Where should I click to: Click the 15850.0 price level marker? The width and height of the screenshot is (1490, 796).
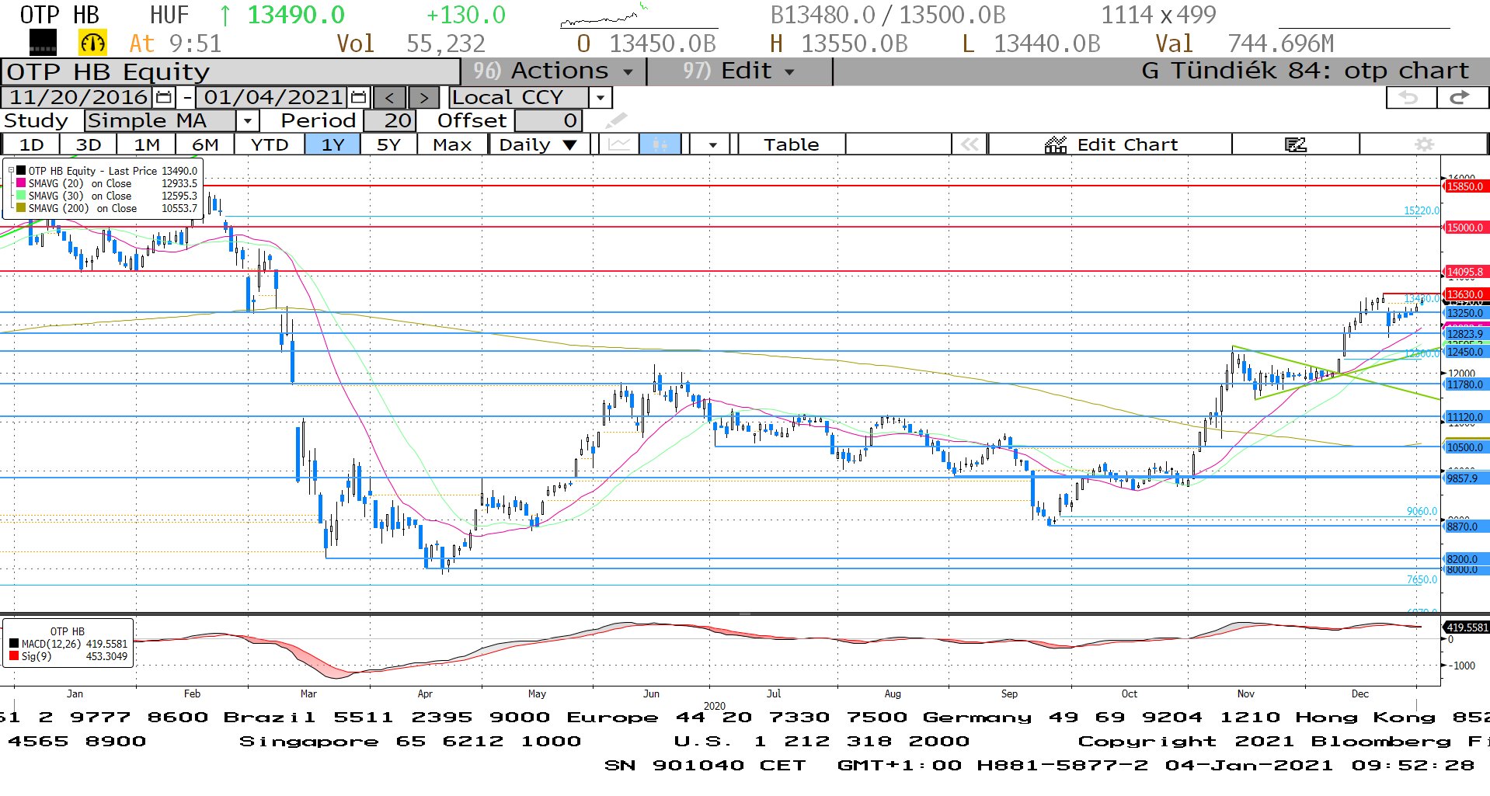1465,186
